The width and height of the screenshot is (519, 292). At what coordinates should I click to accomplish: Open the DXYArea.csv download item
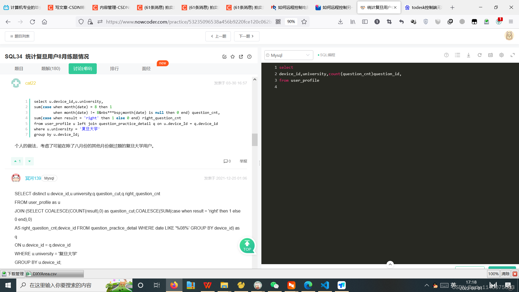click(x=55, y=274)
